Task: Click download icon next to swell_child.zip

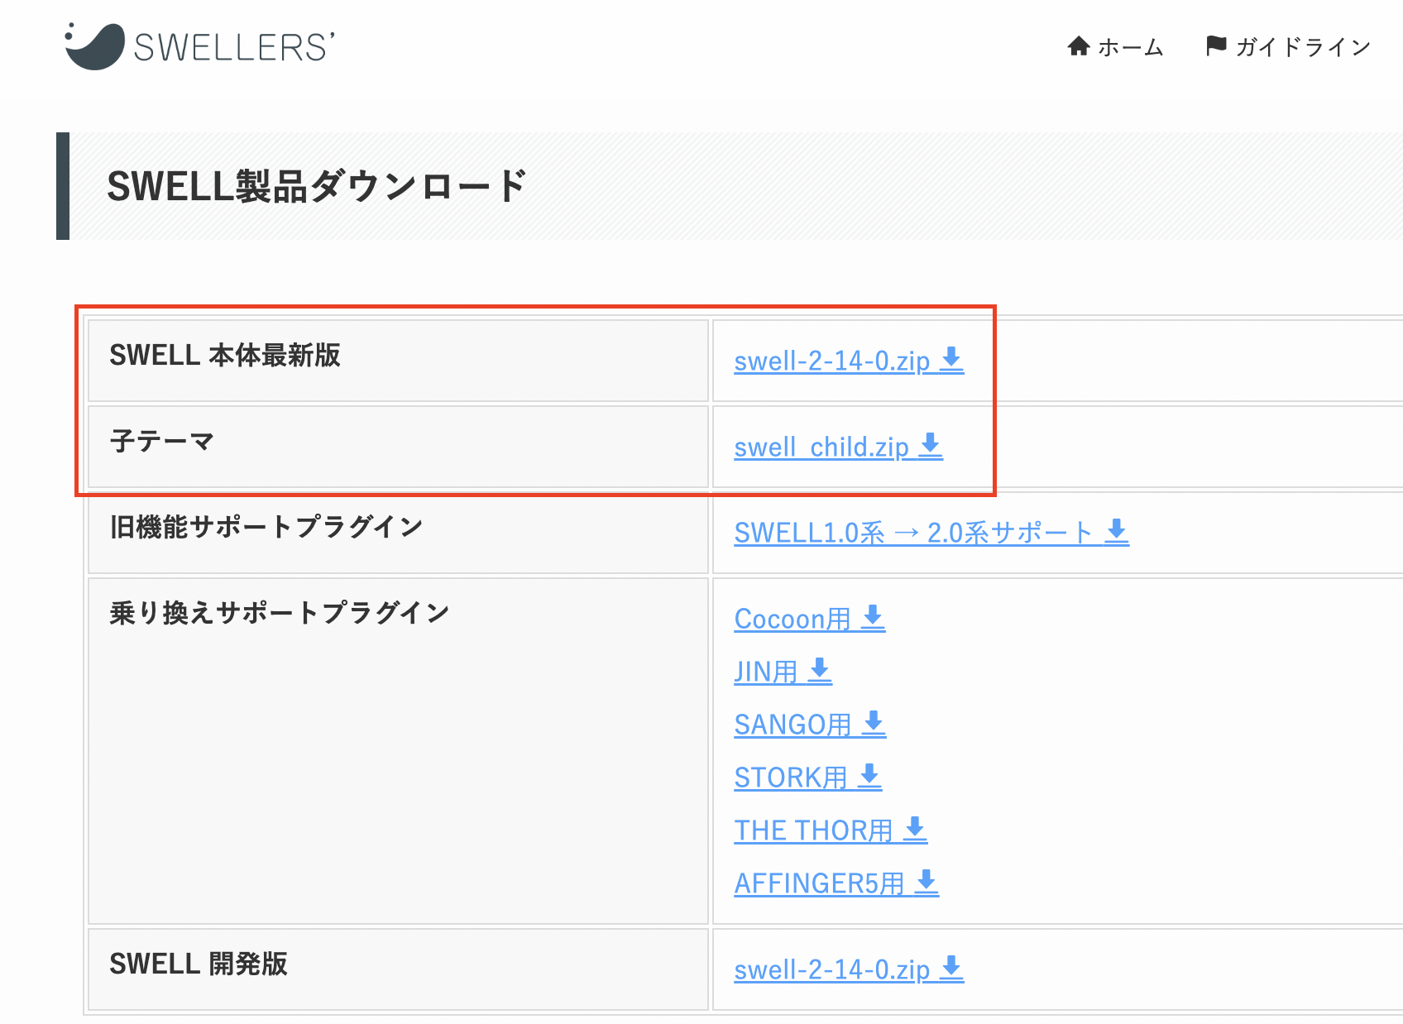Action: tap(931, 444)
